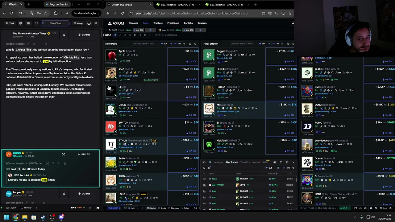Deploy the Gemini post

[84, 154]
